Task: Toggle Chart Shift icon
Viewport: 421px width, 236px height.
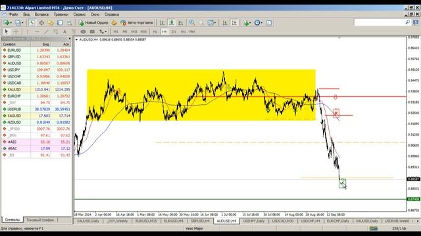Action: click(x=234, y=23)
